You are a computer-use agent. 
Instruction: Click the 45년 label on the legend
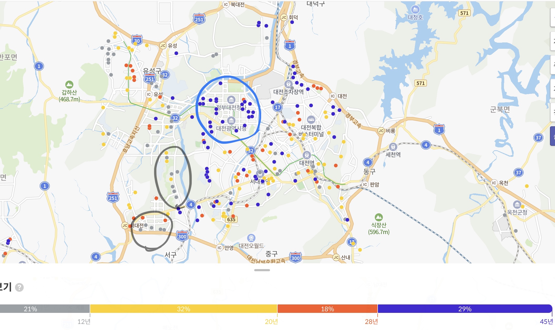coord(546,322)
